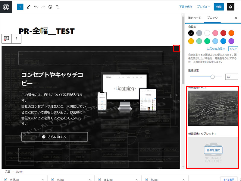Undo the last change
Image resolution: width=241 pixels, height=181 pixels.
pos(36,7)
